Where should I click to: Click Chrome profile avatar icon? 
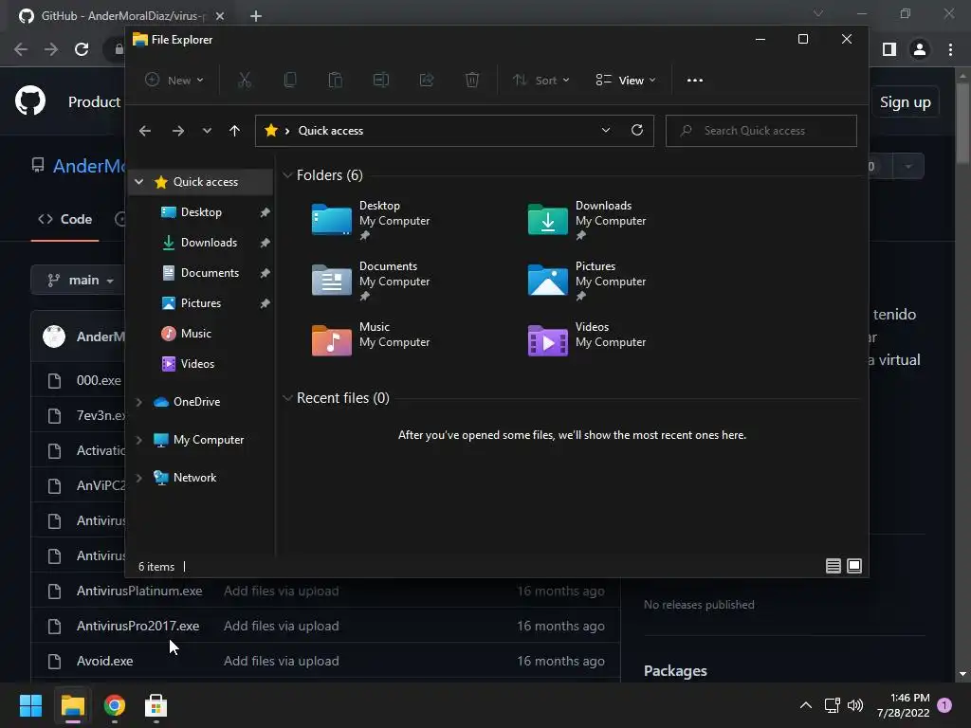click(920, 49)
